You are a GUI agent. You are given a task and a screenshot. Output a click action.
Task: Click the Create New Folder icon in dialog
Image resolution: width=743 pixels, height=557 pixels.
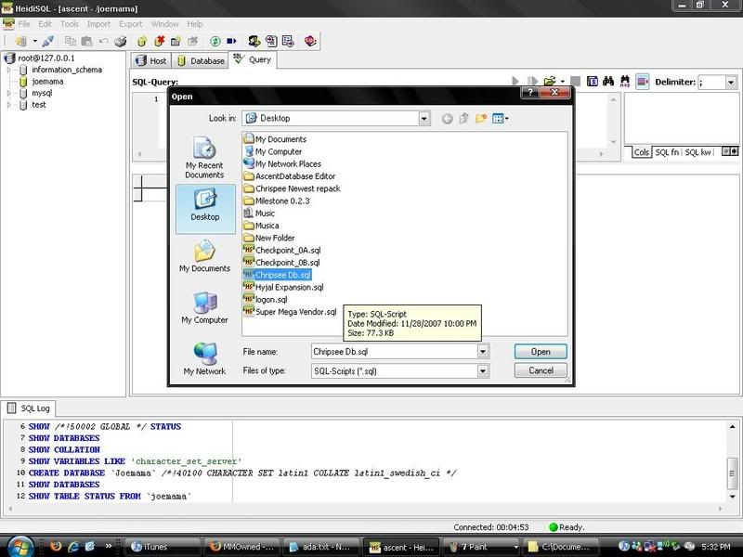click(x=481, y=119)
